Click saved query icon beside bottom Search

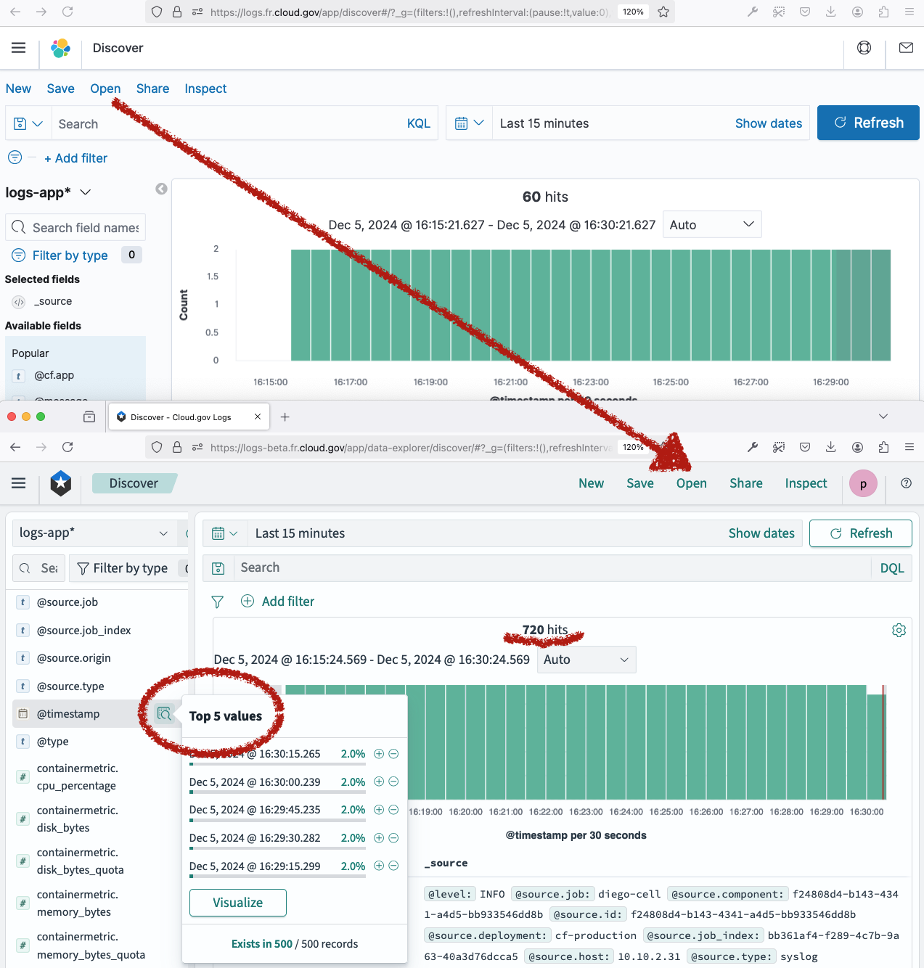(218, 568)
